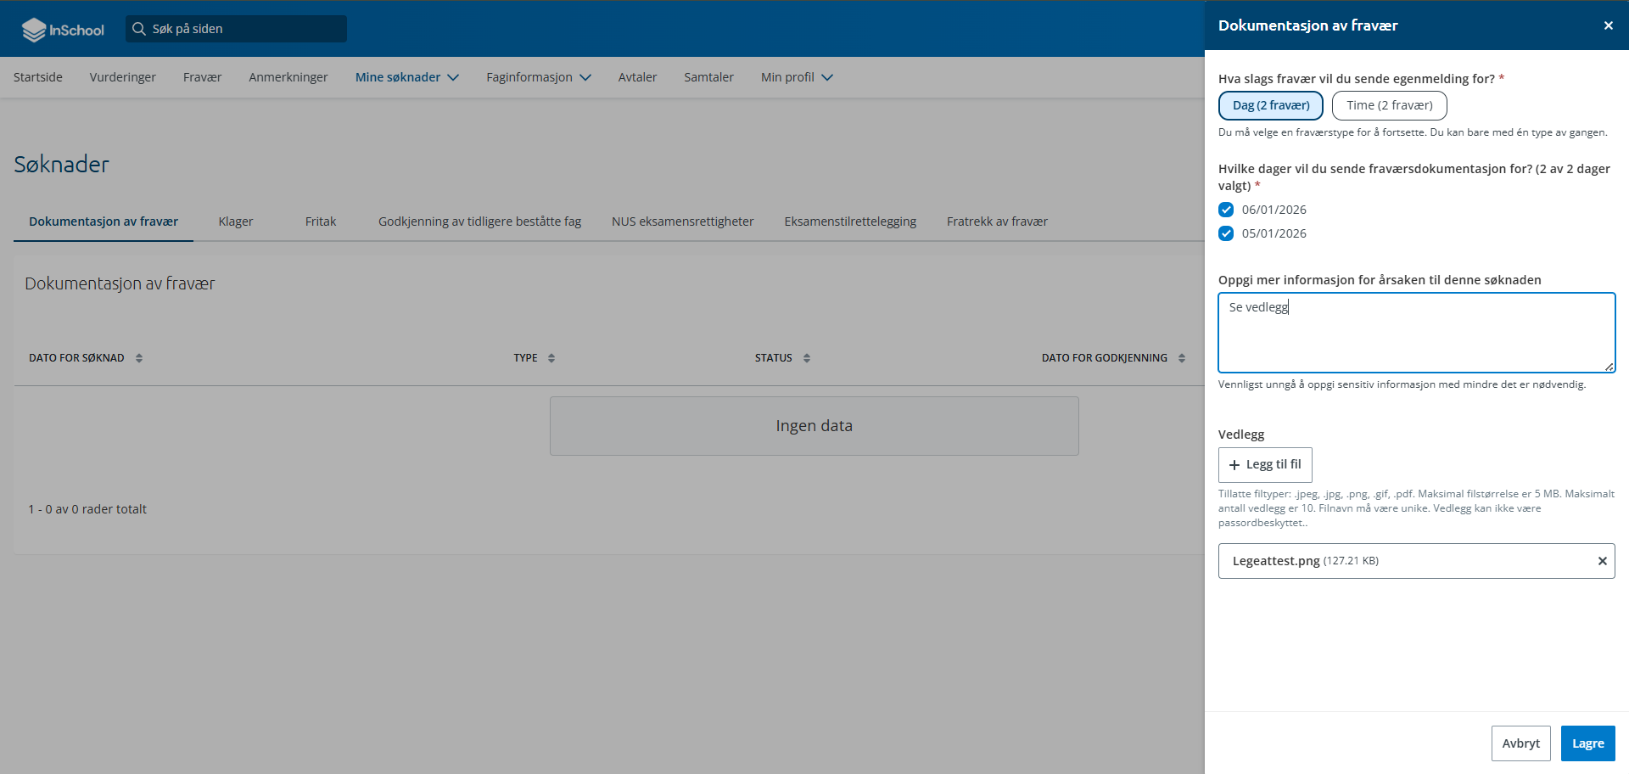Open the Avtaler page

[x=637, y=77]
